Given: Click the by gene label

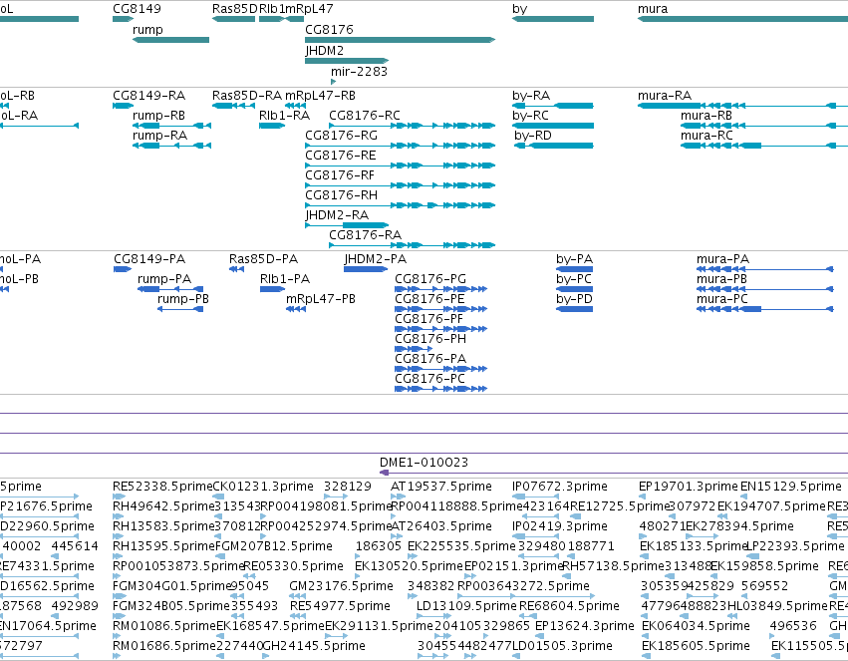Looking at the screenshot, I should point(519,9).
